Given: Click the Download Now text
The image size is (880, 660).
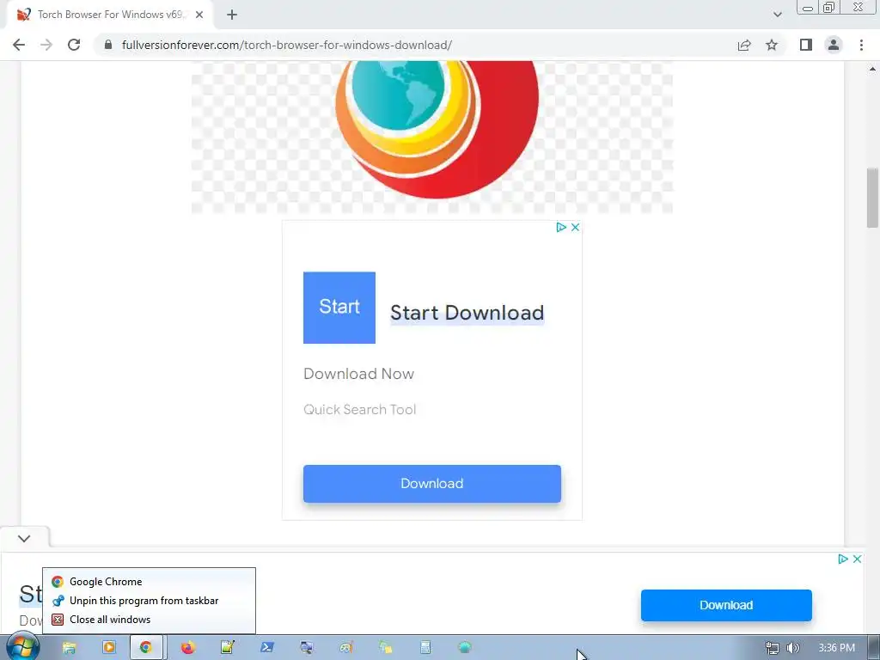Looking at the screenshot, I should 358,374.
